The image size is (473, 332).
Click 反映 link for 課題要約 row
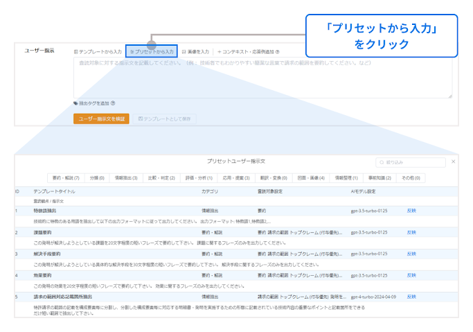411,232
